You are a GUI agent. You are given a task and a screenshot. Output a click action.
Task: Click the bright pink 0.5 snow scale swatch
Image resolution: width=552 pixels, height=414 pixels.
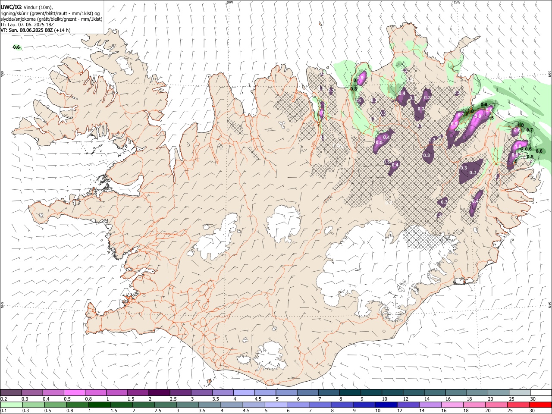[x=74, y=393]
